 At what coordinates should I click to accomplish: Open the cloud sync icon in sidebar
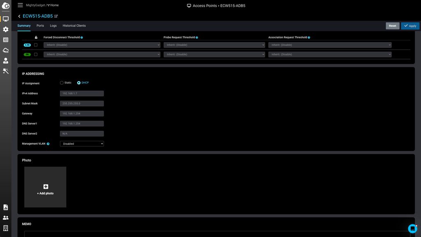tap(6, 50)
